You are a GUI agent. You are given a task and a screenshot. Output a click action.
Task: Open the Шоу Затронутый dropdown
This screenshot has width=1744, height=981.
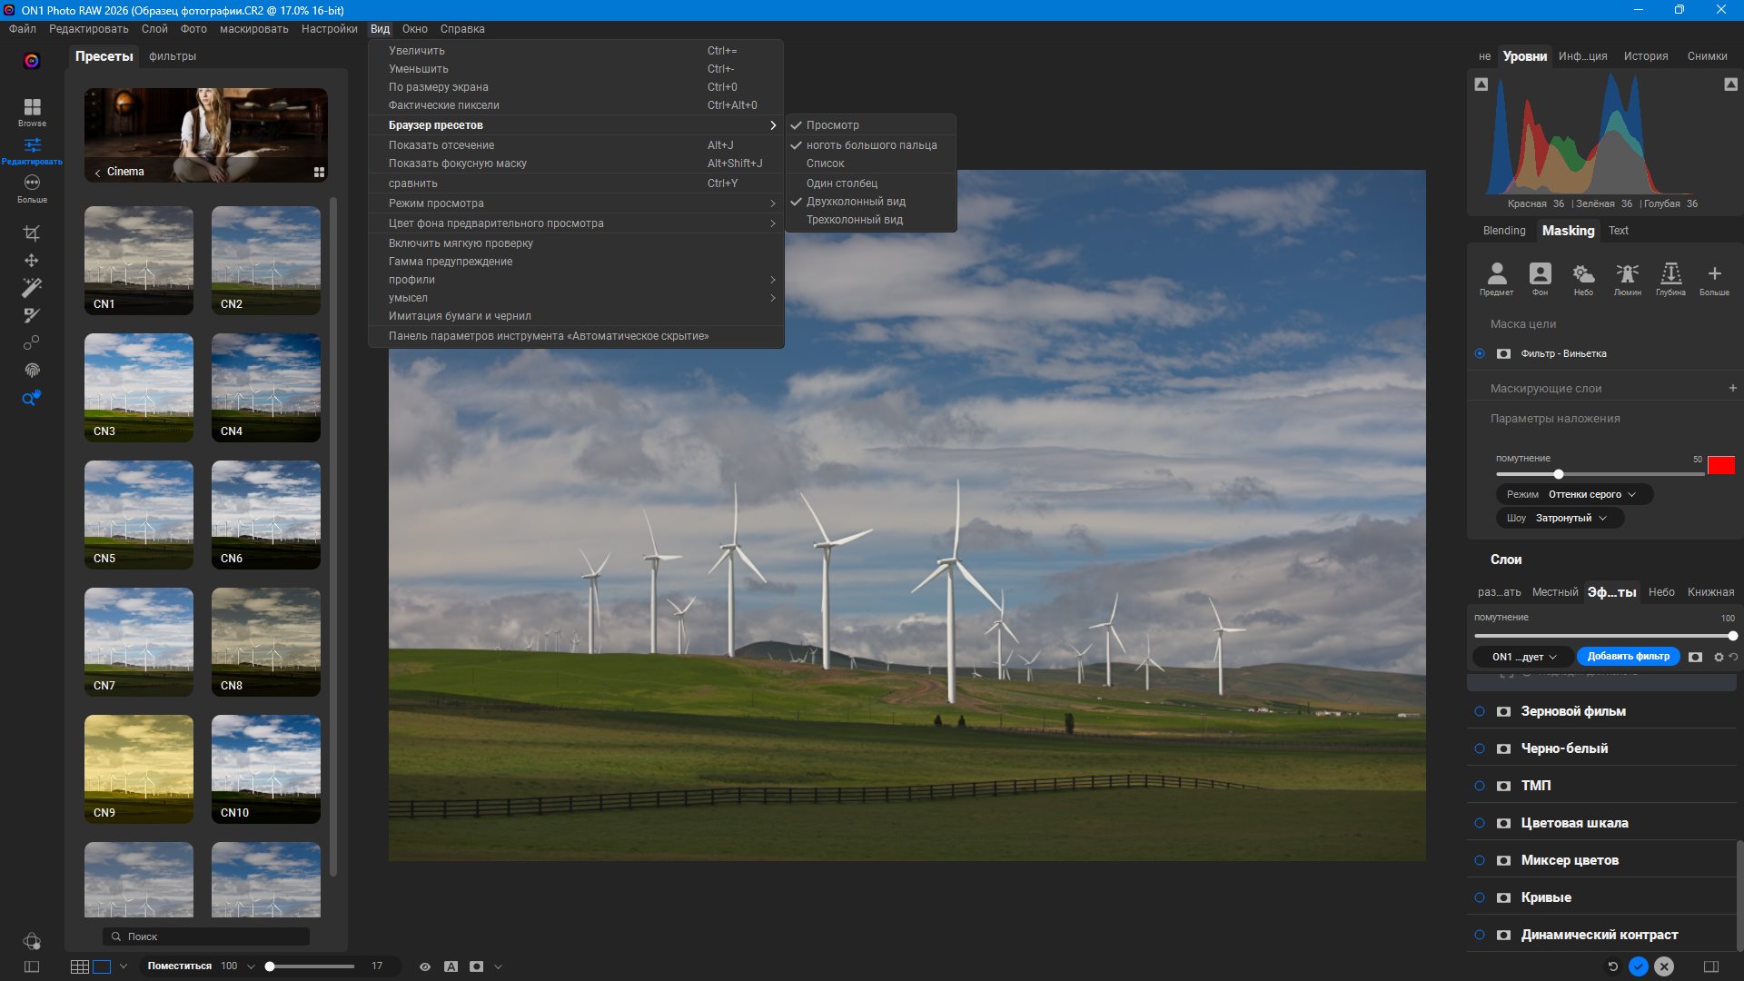(x=1560, y=518)
